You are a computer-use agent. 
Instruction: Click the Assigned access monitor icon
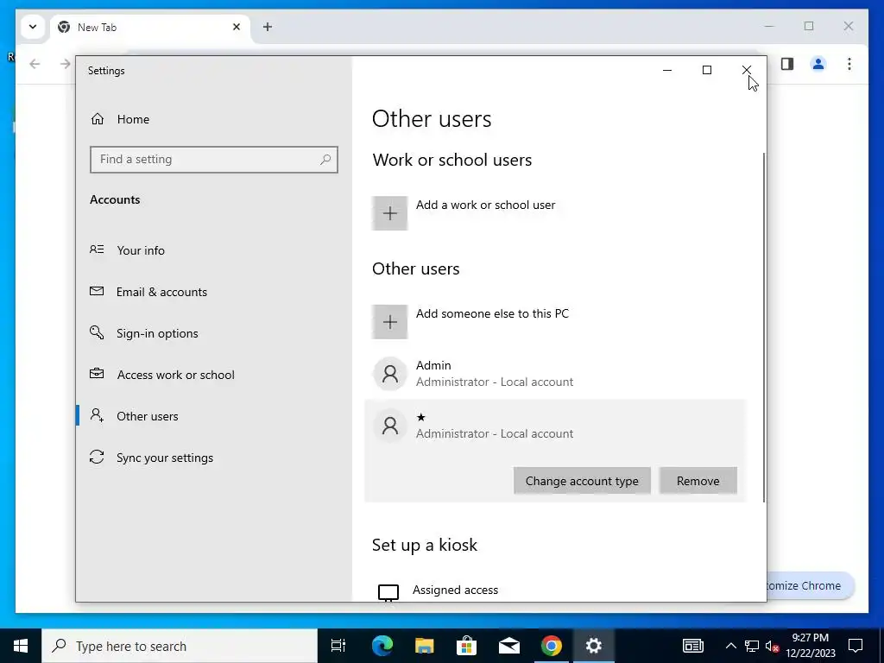click(388, 592)
